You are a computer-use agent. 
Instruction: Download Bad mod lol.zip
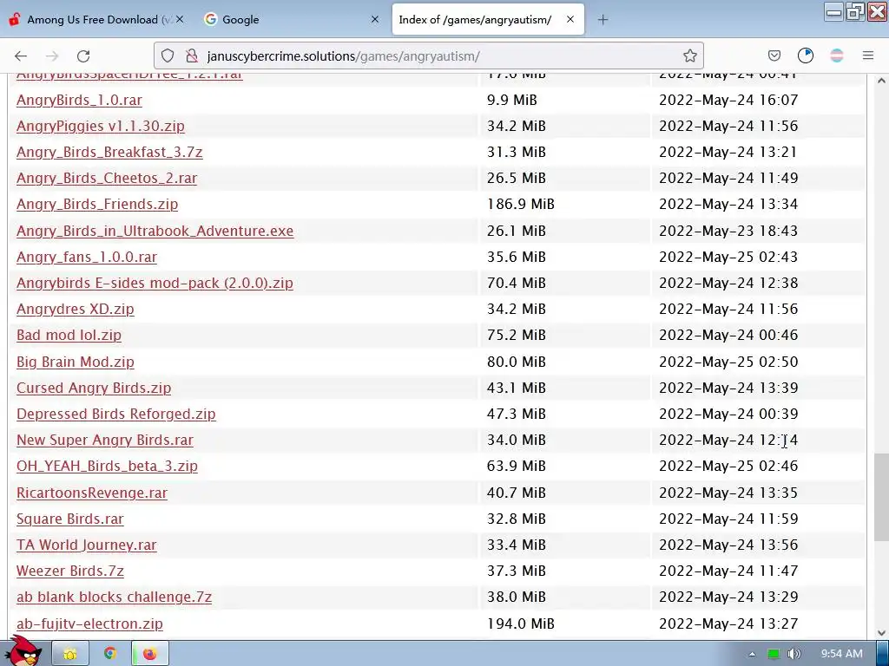(69, 336)
